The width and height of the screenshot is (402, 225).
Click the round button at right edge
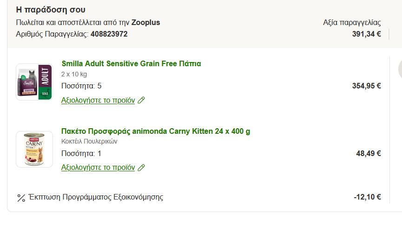pyautogui.click(x=399, y=69)
